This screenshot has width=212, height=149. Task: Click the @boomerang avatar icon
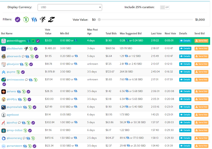point(4,138)
